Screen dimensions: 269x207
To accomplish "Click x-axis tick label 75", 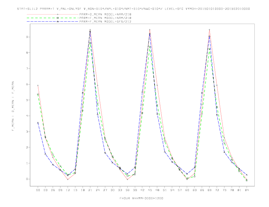I will (225, 190).
